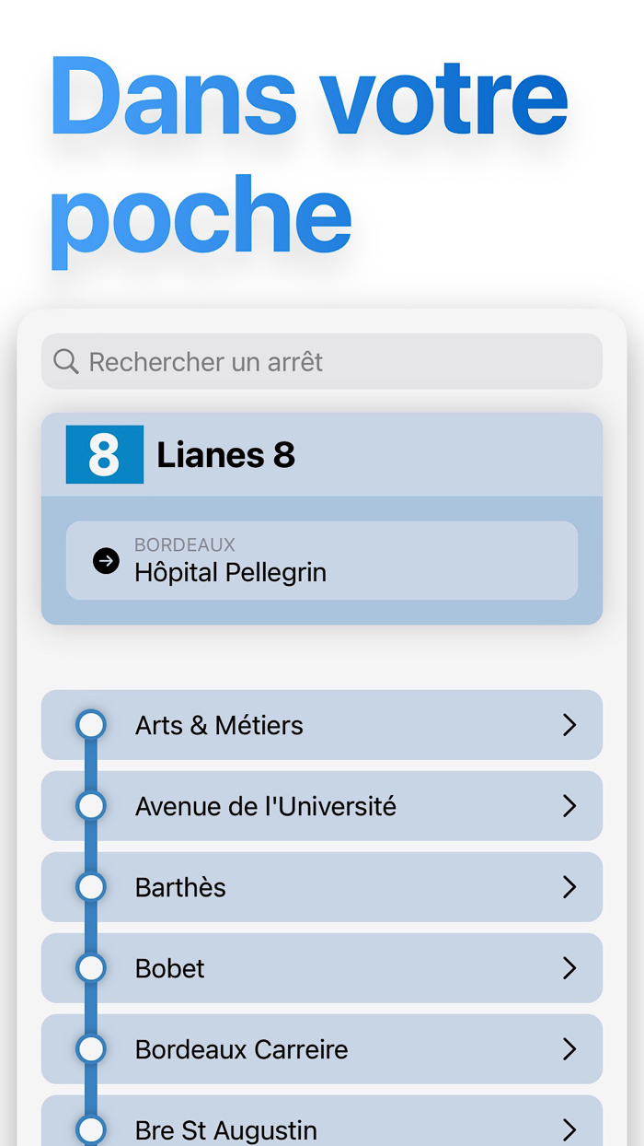Image resolution: width=644 pixels, height=1146 pixels.
Task: Open the Hôpital Pellegrin direction selector
Action: pos(322,560)
